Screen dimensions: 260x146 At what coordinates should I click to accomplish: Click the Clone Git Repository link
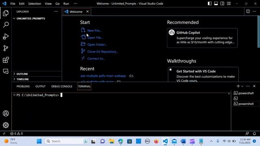click(103, 52)
